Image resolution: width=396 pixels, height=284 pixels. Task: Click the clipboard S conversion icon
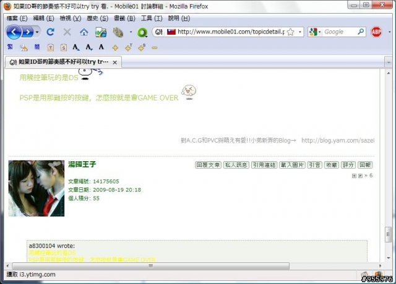coord(64,47)
